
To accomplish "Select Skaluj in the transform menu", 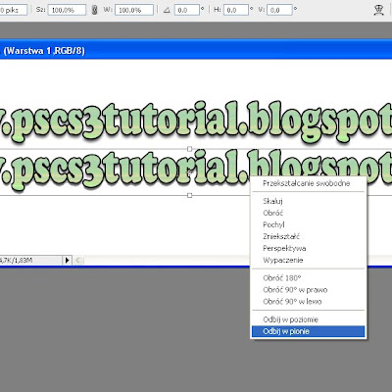I will click(x=308, y=201).
